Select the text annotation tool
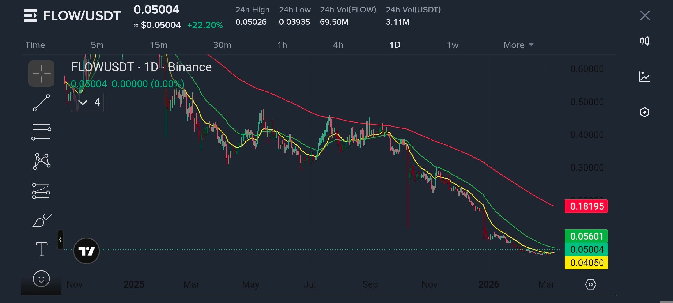 click(x=42, y=249)
